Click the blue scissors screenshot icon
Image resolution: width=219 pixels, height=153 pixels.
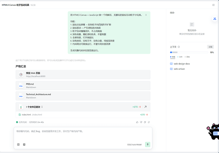click(x=215, y=19)
